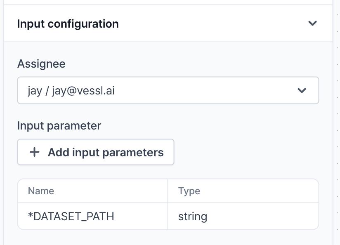Click the divider between Name and Type columns
This screenshot has width=340, height=245.
point(168,204)
